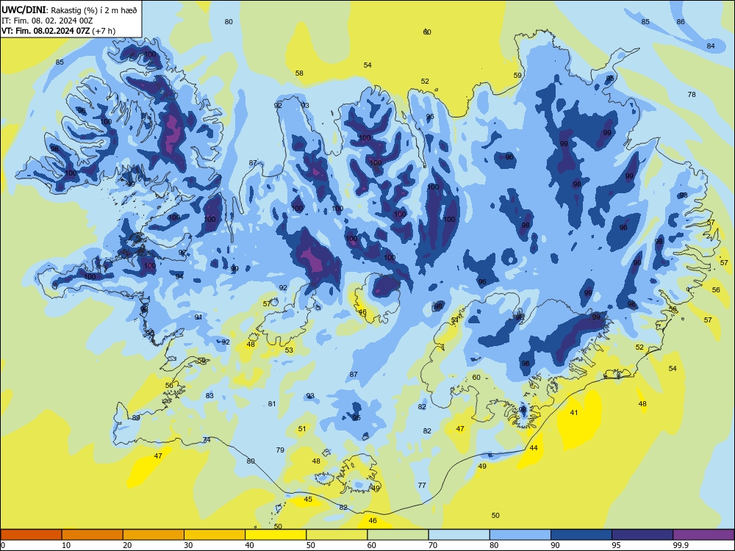Click the 'IT: Fim. 08. 02. 2024 00Z' line

pos(47,21)
